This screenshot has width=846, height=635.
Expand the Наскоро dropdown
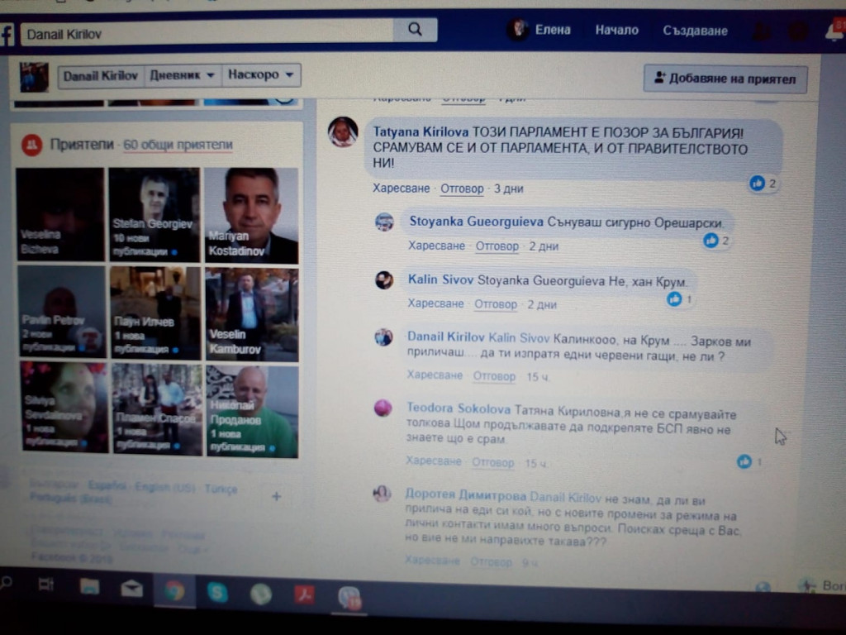260,75
